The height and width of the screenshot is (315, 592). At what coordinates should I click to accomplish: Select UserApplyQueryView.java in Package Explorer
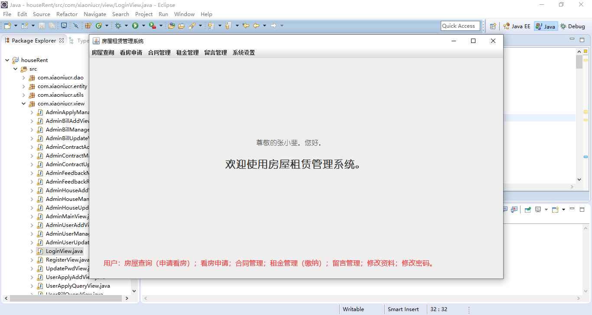[78, 286]
